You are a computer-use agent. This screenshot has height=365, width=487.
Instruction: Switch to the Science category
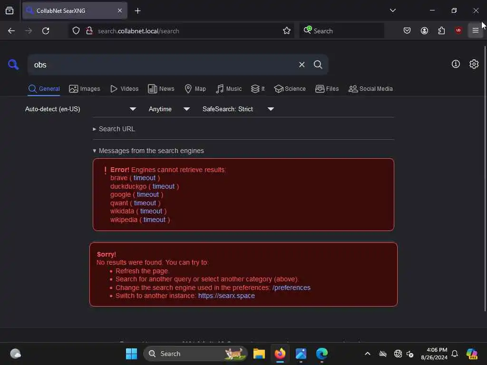coord(290,89)
